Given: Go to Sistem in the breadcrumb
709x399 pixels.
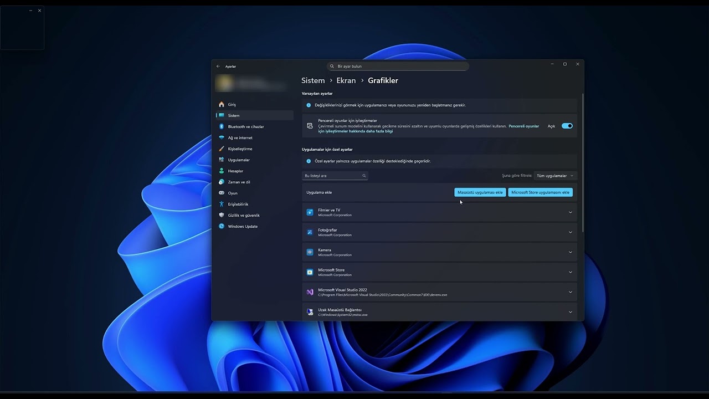Looking at the screenshot, I should [313, 80].
